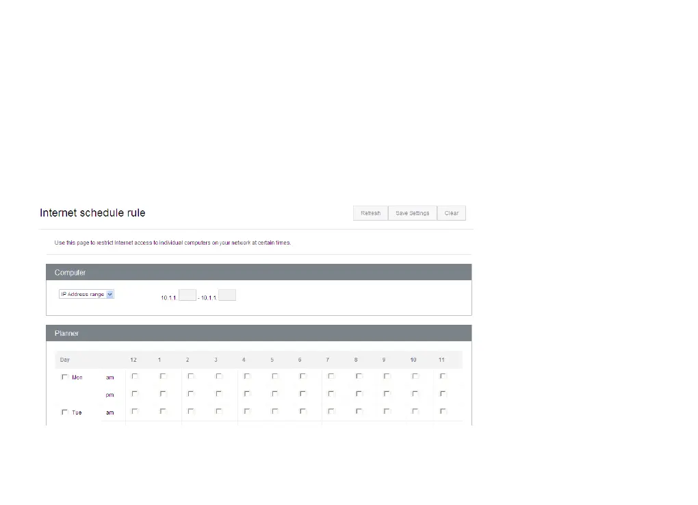Click the 'Internet schedule rule' heading
The image size is (698, 505).
point(92,213)
